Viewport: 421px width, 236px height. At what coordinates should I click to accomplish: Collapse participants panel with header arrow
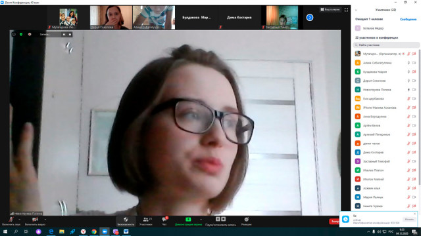(357, 10)
